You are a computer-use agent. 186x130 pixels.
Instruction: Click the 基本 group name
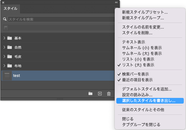[18, 38]
